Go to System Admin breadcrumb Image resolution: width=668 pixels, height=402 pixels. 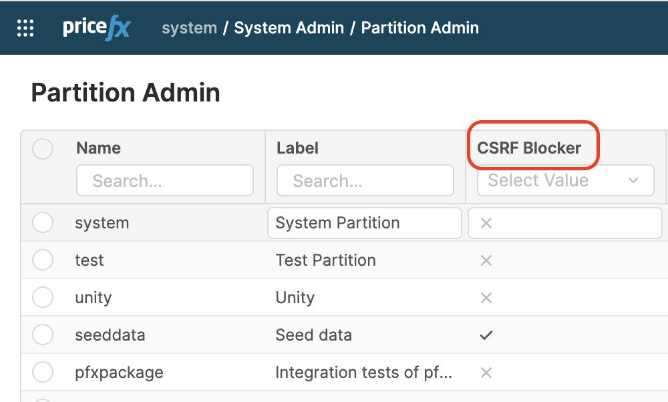289,28
